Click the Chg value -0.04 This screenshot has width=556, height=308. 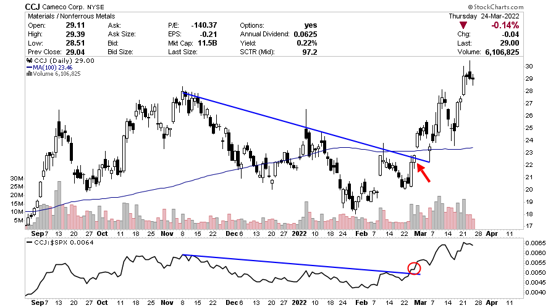[x=511, y=34]
